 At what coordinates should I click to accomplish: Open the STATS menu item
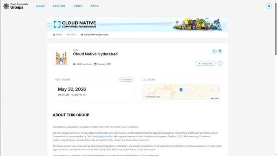point(78,6)
